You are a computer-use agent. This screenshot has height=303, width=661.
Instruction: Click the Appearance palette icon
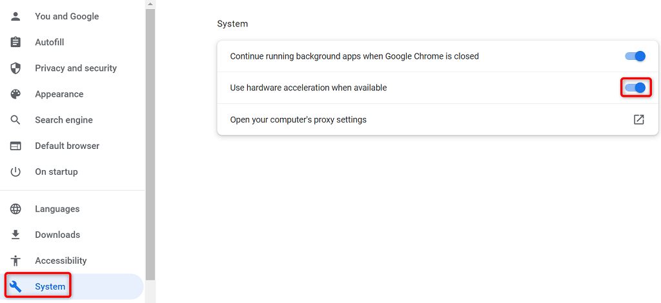16,94
